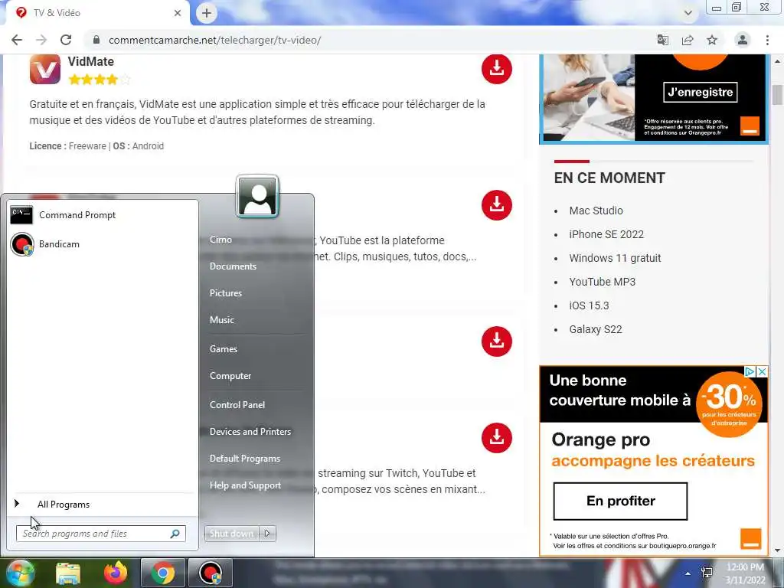The width and height of the screenshot is (784, 588).
Task: Click the search magnifier icon in Start menu
Action: (x=175, y=534)
